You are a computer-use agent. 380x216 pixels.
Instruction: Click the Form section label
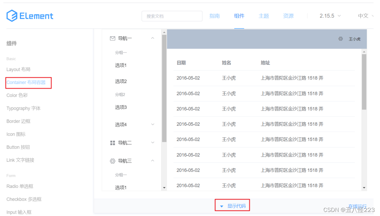[x=11, y=176]
